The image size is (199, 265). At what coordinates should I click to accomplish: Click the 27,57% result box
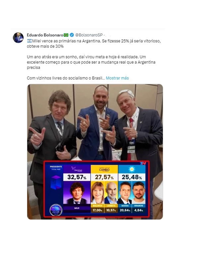pyautogui.click(x=104, y=177)
